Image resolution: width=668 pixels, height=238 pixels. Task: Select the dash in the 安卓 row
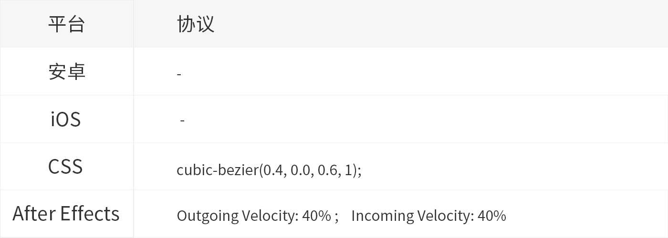(179, 74)
